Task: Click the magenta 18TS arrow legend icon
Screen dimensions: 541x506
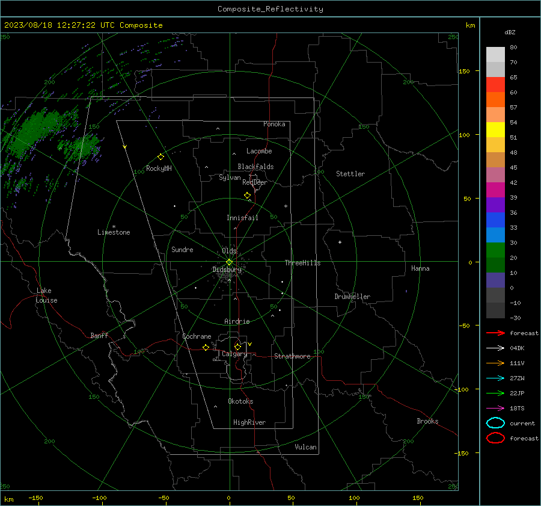Action: [x=495, y=409]
